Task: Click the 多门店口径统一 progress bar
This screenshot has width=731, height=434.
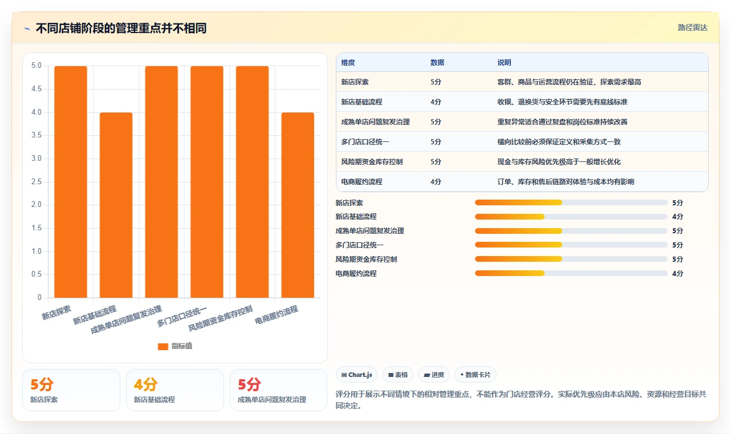Action: (571, 245)
